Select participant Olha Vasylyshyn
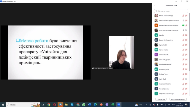 click(171, 59)
